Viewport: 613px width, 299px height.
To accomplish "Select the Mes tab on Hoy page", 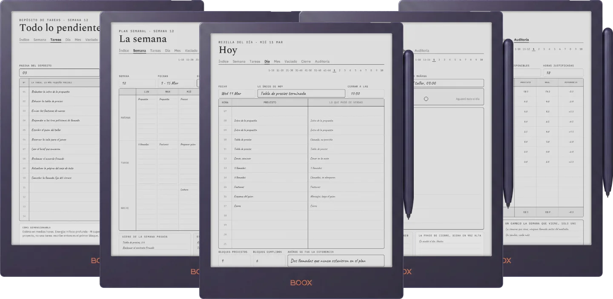I will pyautogui.click(x=277, y=61).
